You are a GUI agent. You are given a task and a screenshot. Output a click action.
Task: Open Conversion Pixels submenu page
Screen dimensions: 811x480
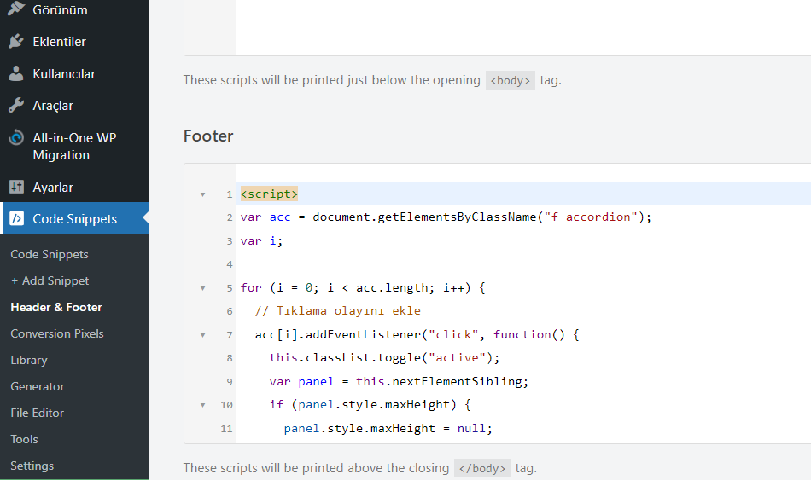tap(57, 333)
